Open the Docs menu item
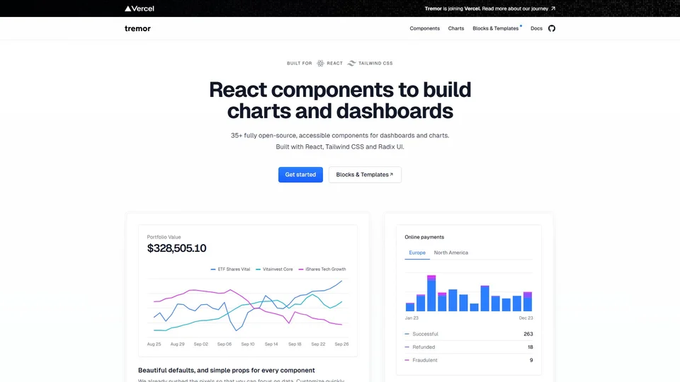 point(536,28)
